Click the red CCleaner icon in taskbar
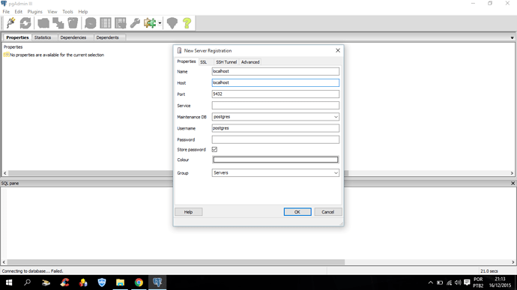The width and height of the screenshot is (517, 290). click(x=64, y=283)
